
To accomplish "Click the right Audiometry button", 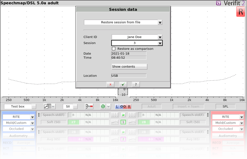I will click(x=228, y=136).
